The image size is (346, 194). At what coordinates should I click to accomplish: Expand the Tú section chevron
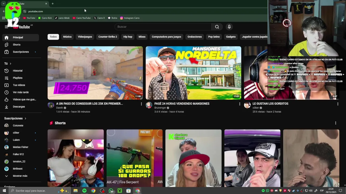tap(11, 64)
